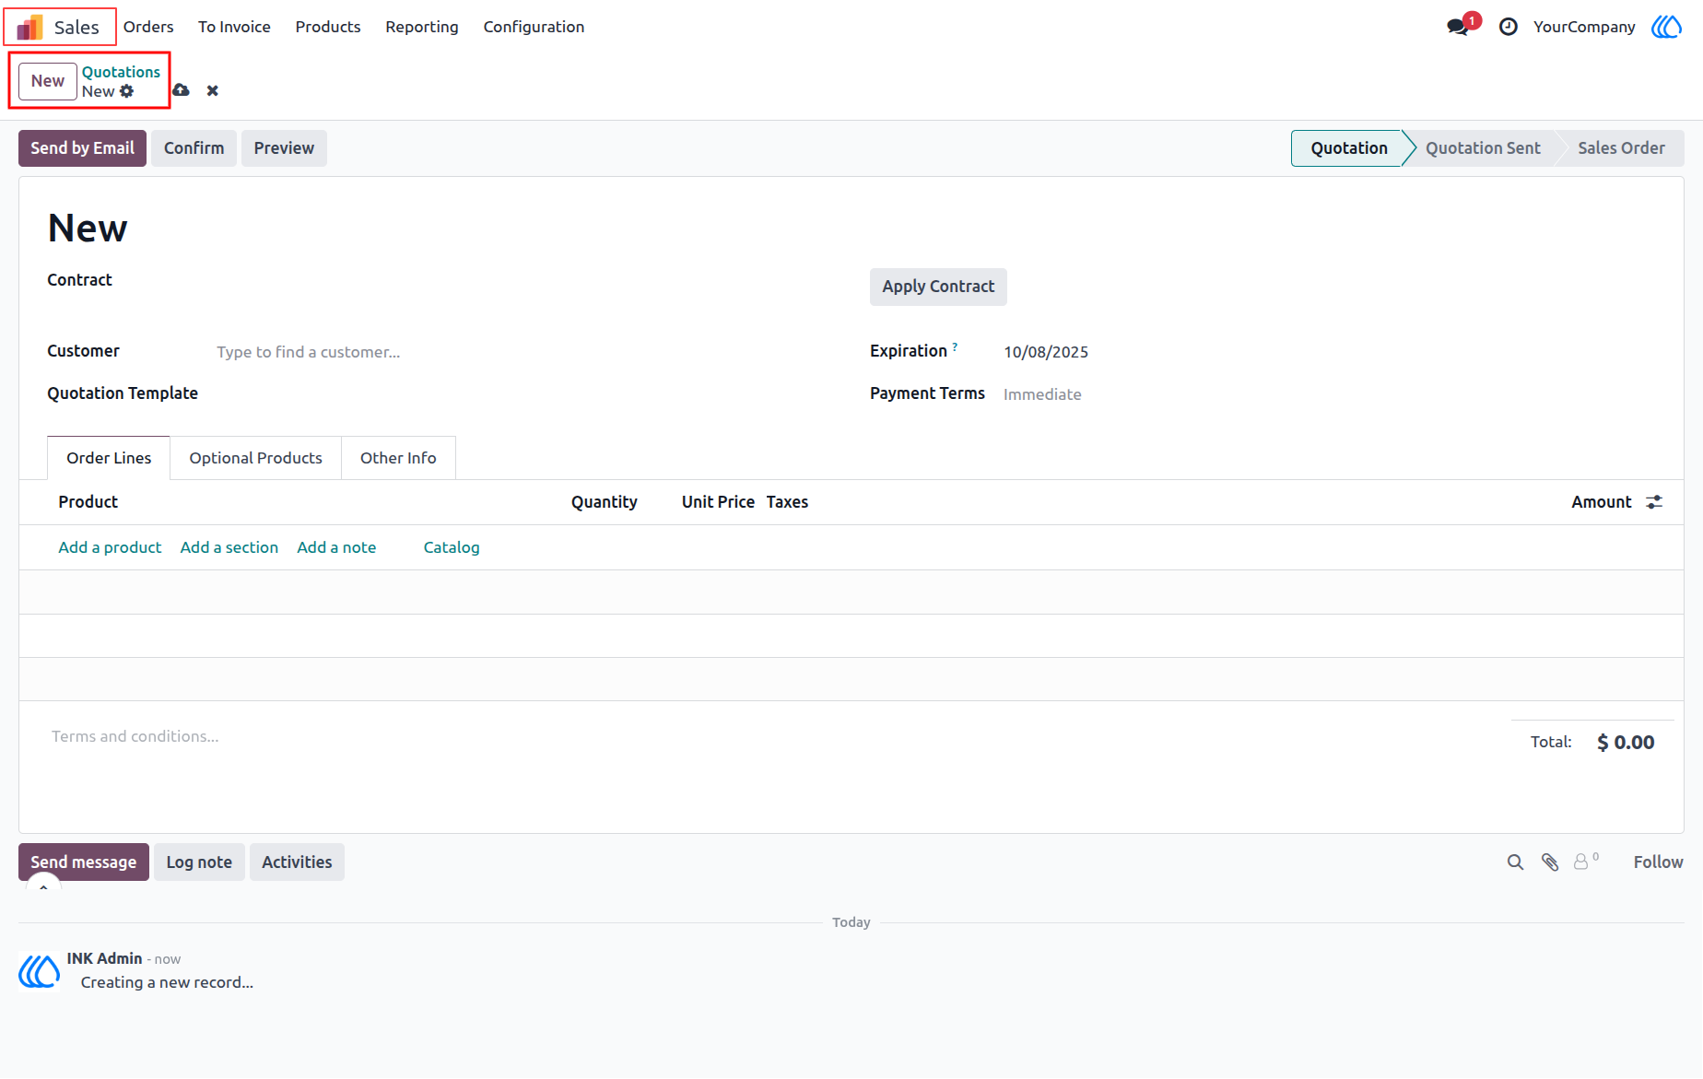
Task: Click the save-to-cloud icon
Action: click(182, 89)
